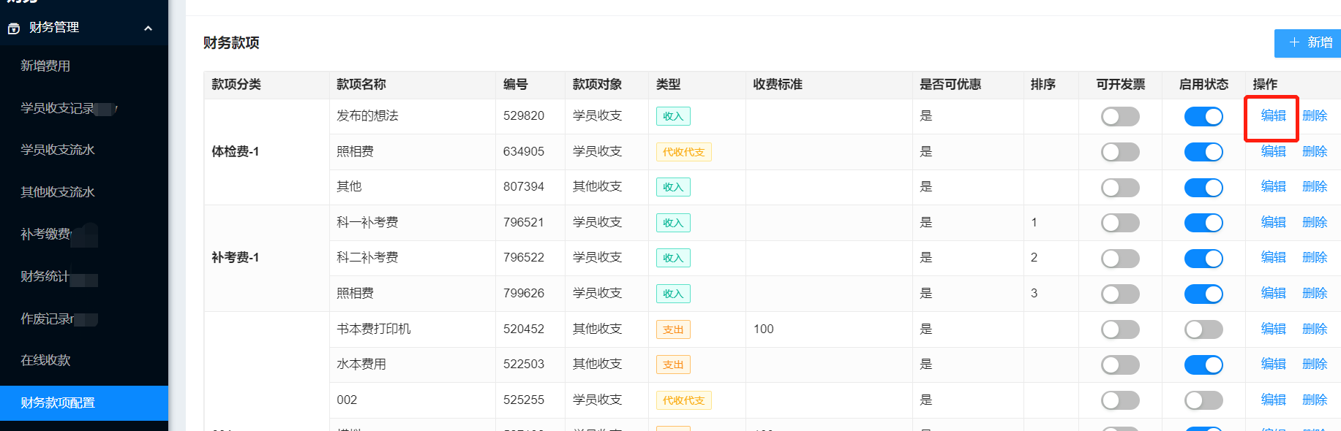Delete the 科二补考费 row

pos(1315,257)
